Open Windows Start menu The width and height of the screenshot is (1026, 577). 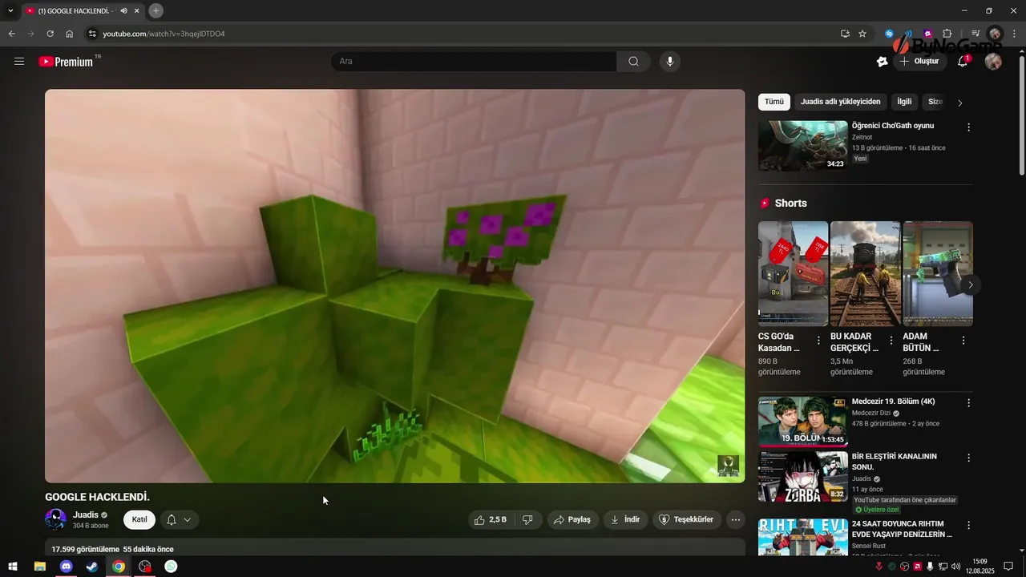[13, 567]
